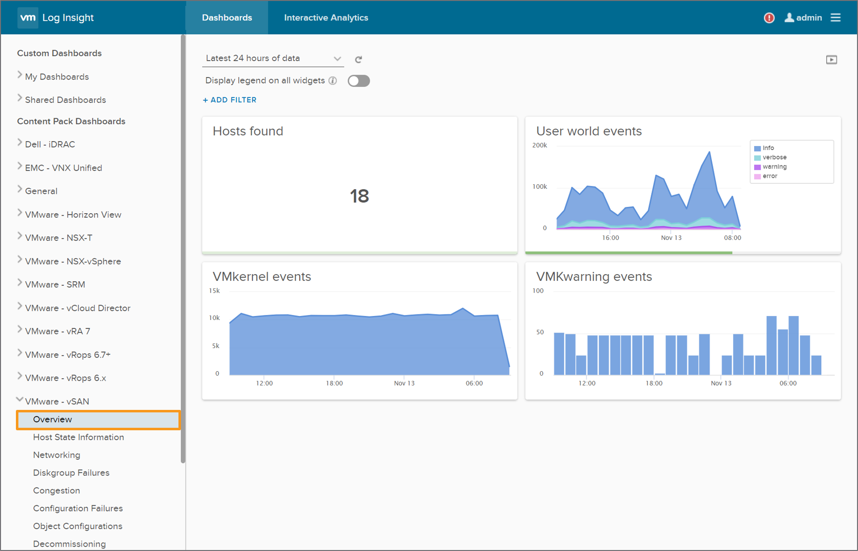Viewport: 858px width, 551px height.
Task: Open Configuration Failures dashboard
Action: tap(78, 508)
